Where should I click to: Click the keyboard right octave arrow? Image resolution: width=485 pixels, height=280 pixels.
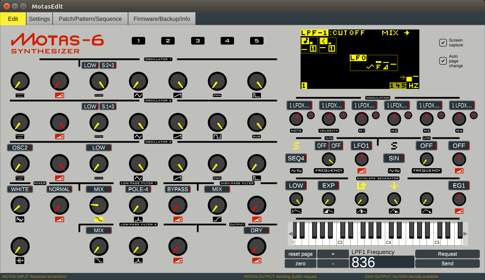click(465, 234)
